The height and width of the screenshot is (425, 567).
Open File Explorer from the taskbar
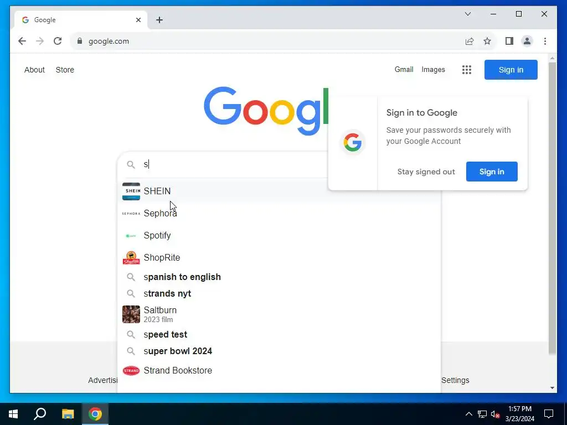(68, 414)
